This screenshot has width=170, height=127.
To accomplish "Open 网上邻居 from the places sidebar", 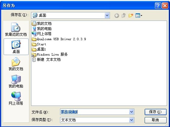I will pyautogui.click(x=16, y=99).
